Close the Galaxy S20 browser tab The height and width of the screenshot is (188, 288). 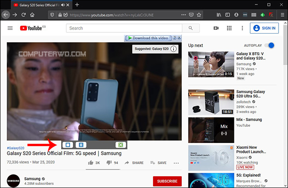68,5
